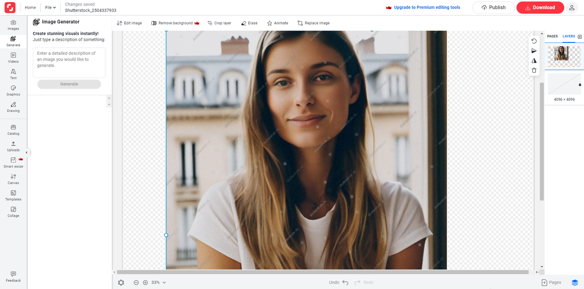Click Replace image option
This screenshot has height=289, width=584.
(313, 23)
